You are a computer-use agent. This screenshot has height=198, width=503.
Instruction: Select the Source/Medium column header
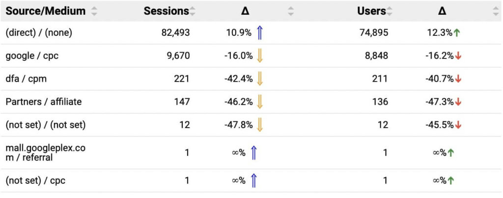(x=45, y=11)
